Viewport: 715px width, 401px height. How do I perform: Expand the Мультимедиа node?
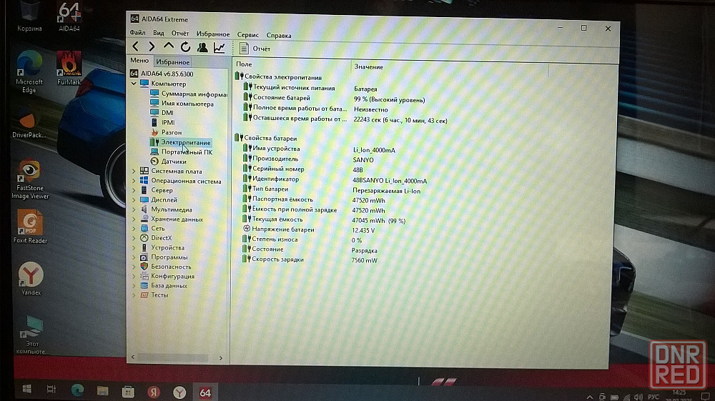click(x=134, y=209)
